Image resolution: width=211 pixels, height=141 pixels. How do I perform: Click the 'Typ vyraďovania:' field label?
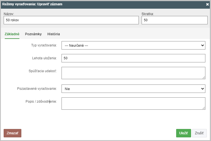(x=44, y=45)
